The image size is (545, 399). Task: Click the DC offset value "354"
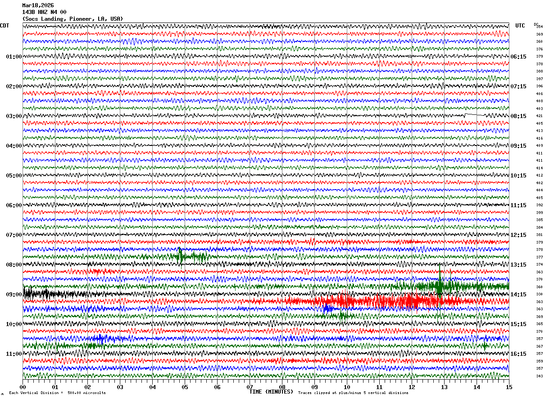click(540, 27)
